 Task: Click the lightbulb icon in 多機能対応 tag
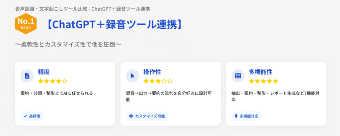[x=236, y=116]
